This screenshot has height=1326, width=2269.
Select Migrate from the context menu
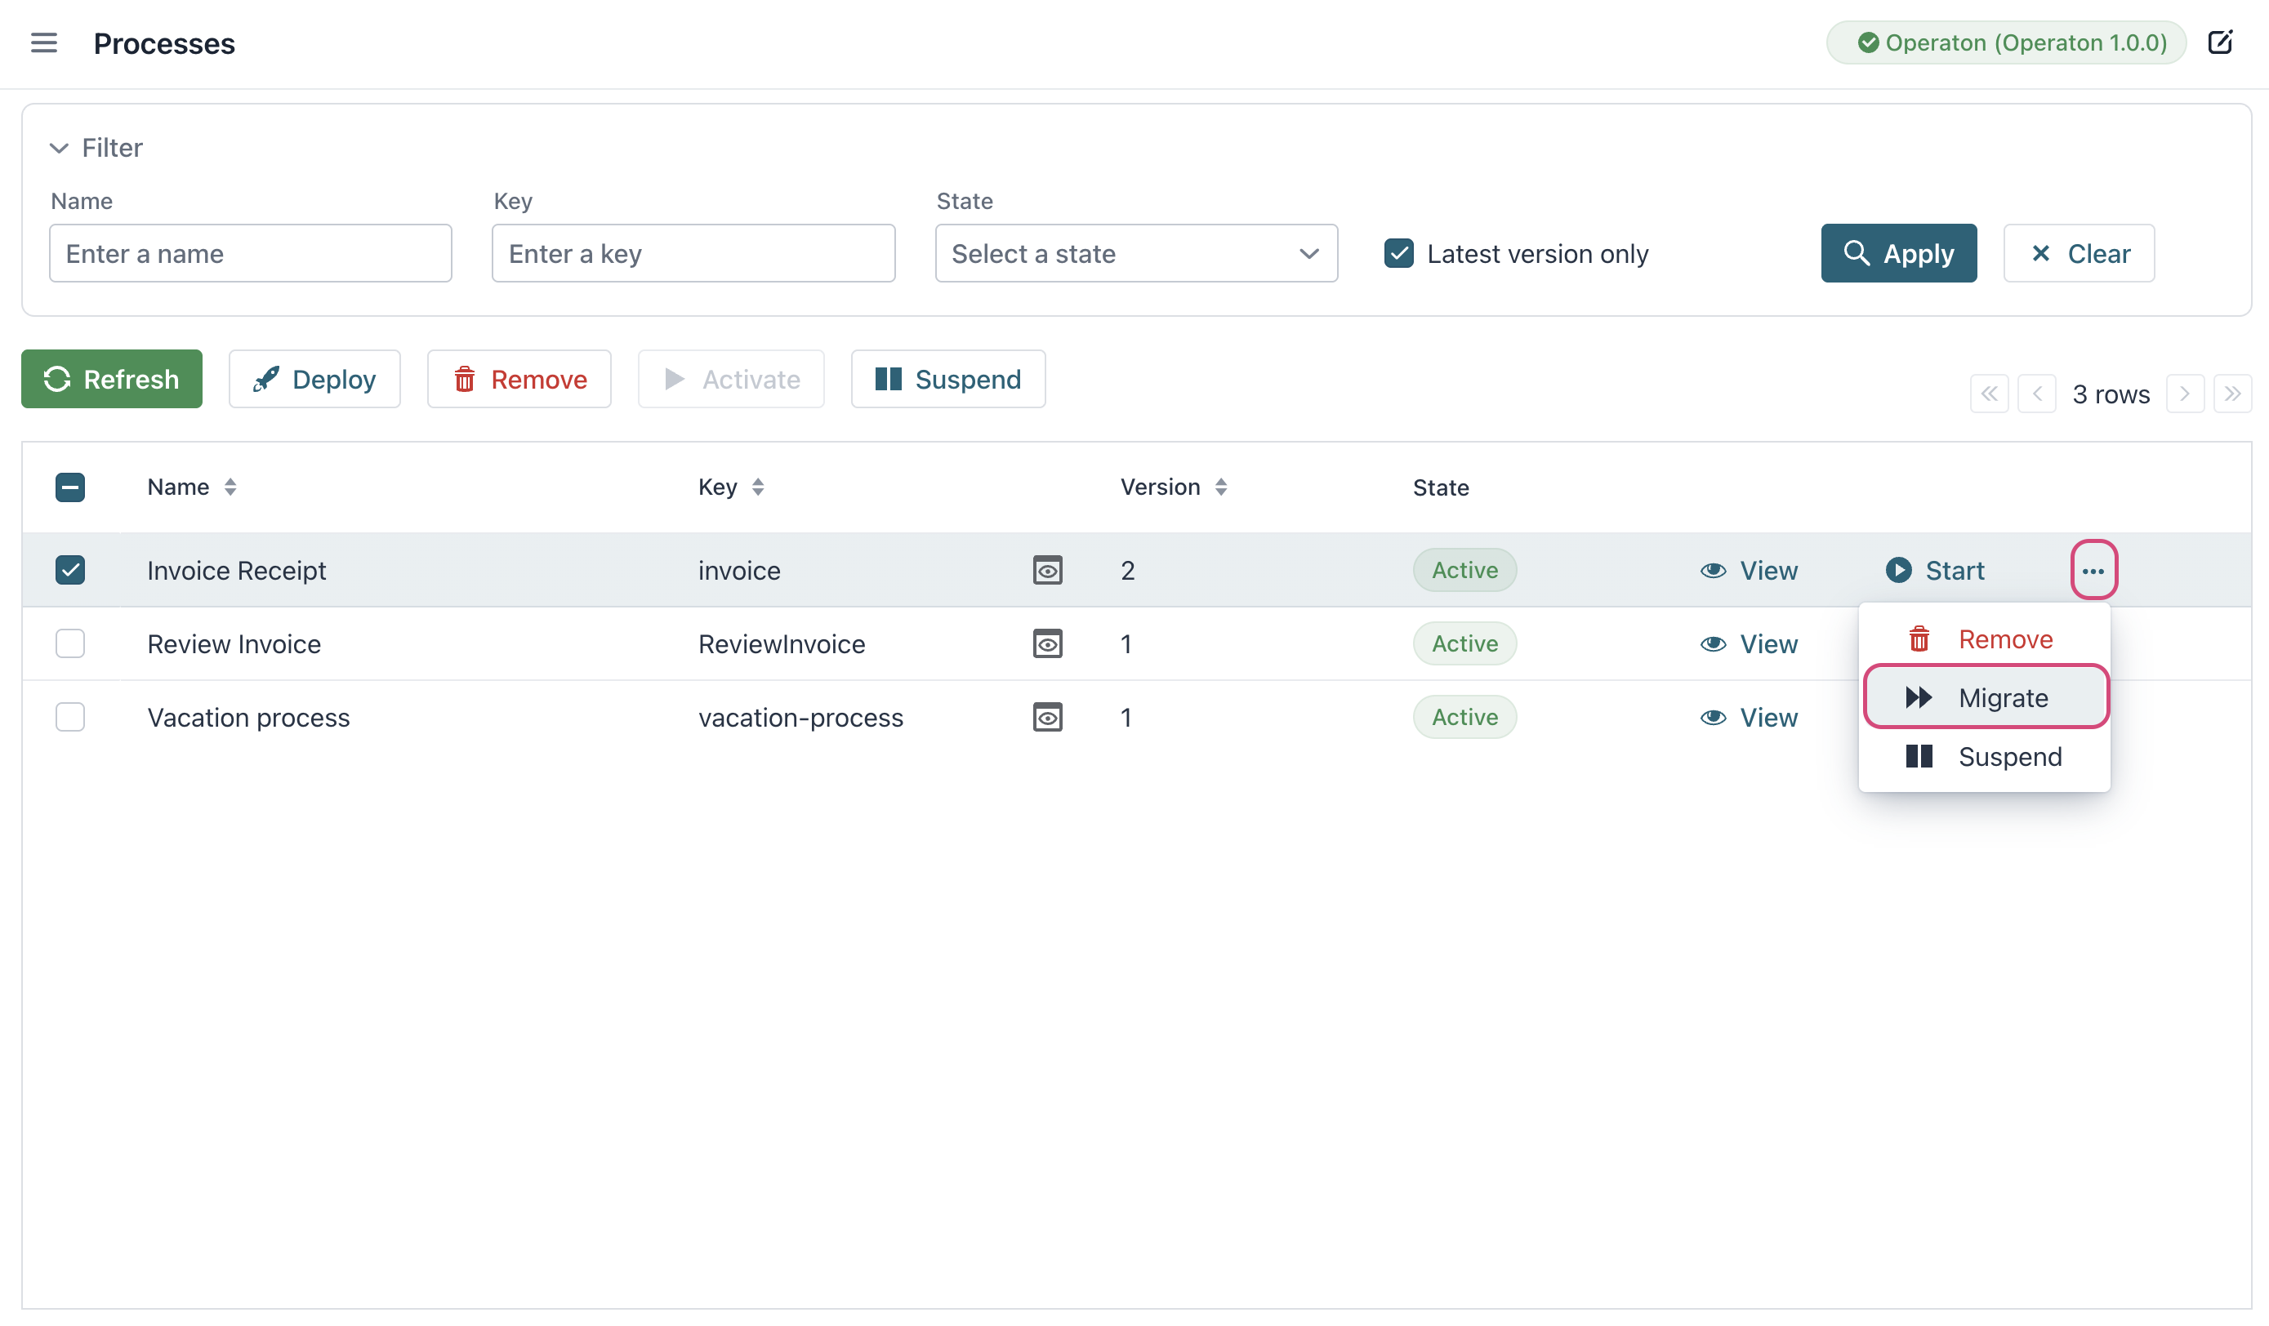[1985, 696]
